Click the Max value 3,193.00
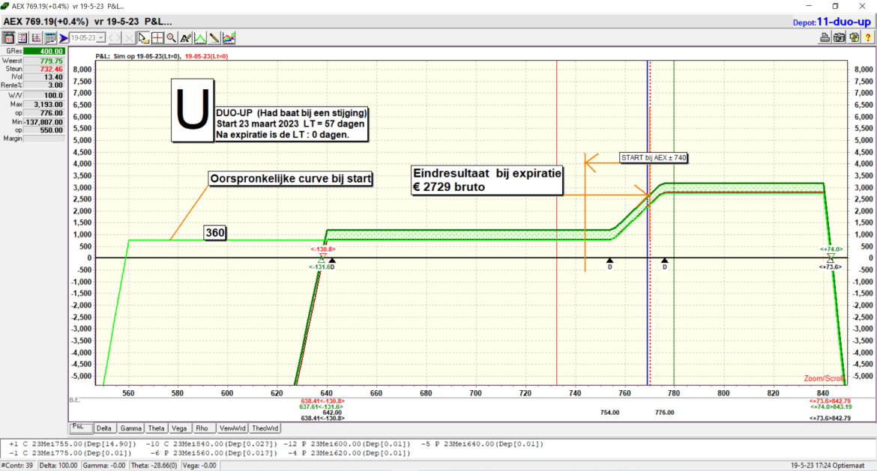Image resolution: width=877 pixels, height=471 pixels. [x=43, y=105]
